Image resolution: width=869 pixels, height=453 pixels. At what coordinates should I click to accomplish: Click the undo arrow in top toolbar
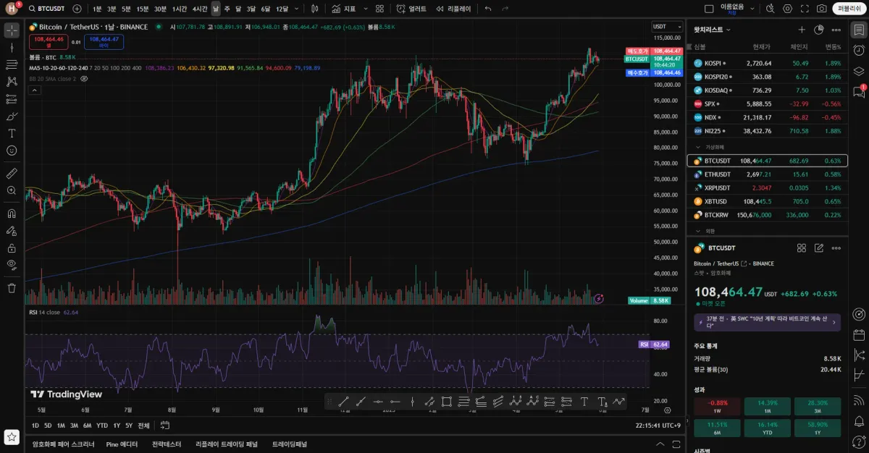tap(487, 9)
